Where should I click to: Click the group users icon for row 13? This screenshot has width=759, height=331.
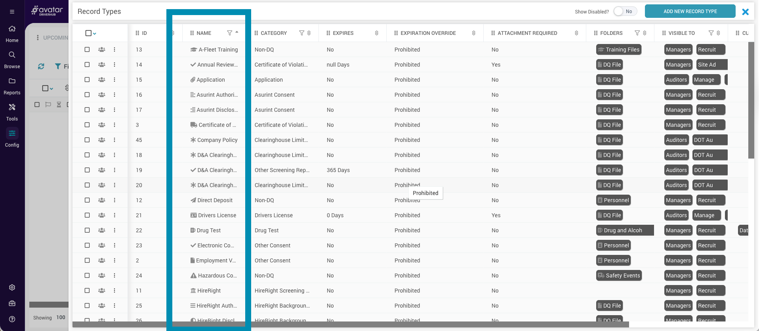(x=102, y=50)
